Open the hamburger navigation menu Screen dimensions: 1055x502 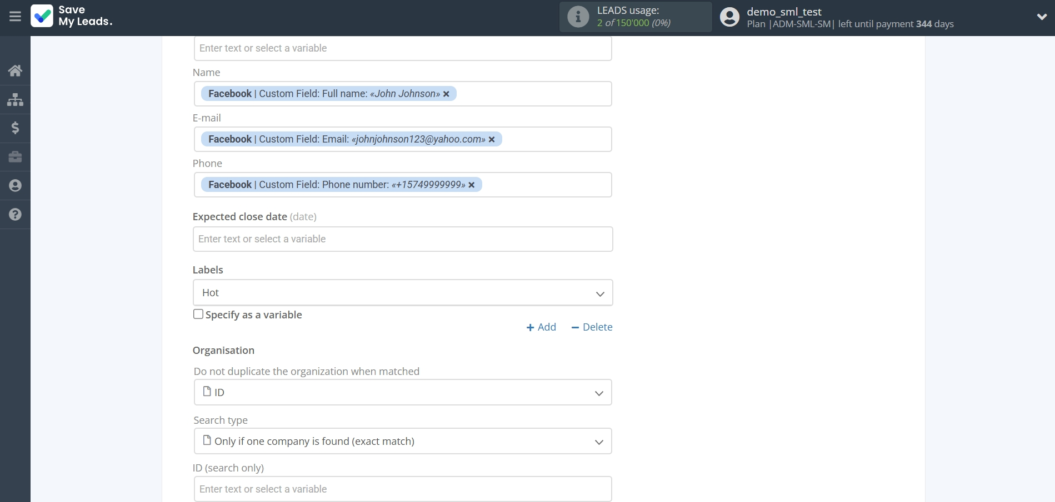(x=15, y=17)
